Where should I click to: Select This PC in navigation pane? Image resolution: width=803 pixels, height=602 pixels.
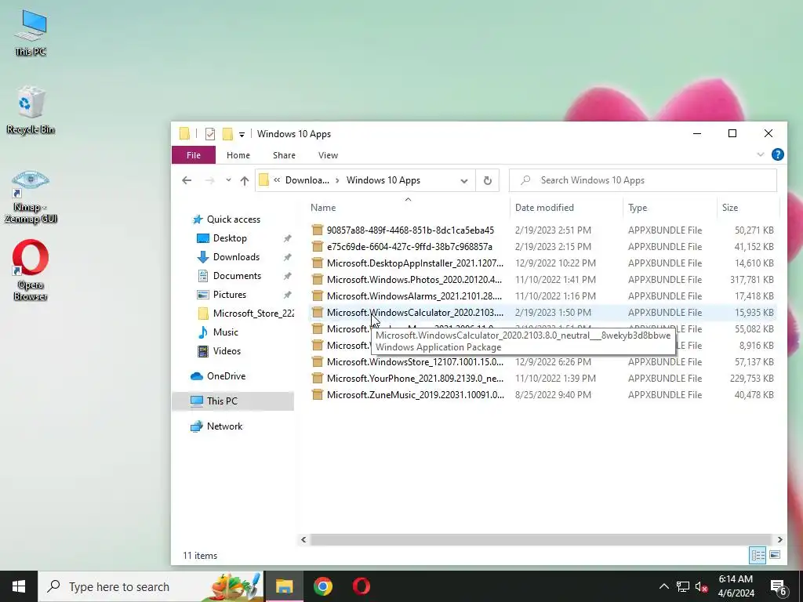pyautogui.click(x=233, y=401)
